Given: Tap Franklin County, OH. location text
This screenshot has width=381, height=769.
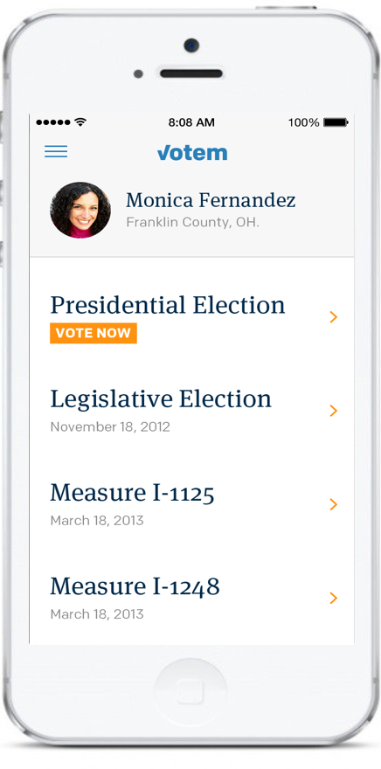Looking at the screenshot, I should click(x=193, y=222).
